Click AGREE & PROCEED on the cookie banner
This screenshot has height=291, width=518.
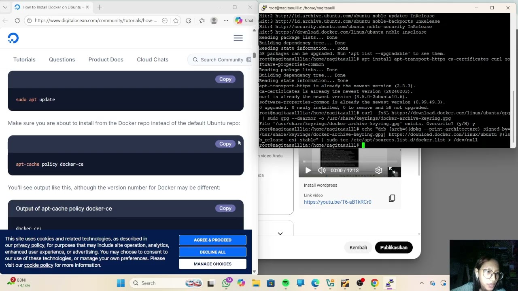212,240
